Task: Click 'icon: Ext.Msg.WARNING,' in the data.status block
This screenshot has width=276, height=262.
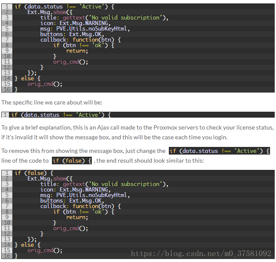Action: coord(76,23)
